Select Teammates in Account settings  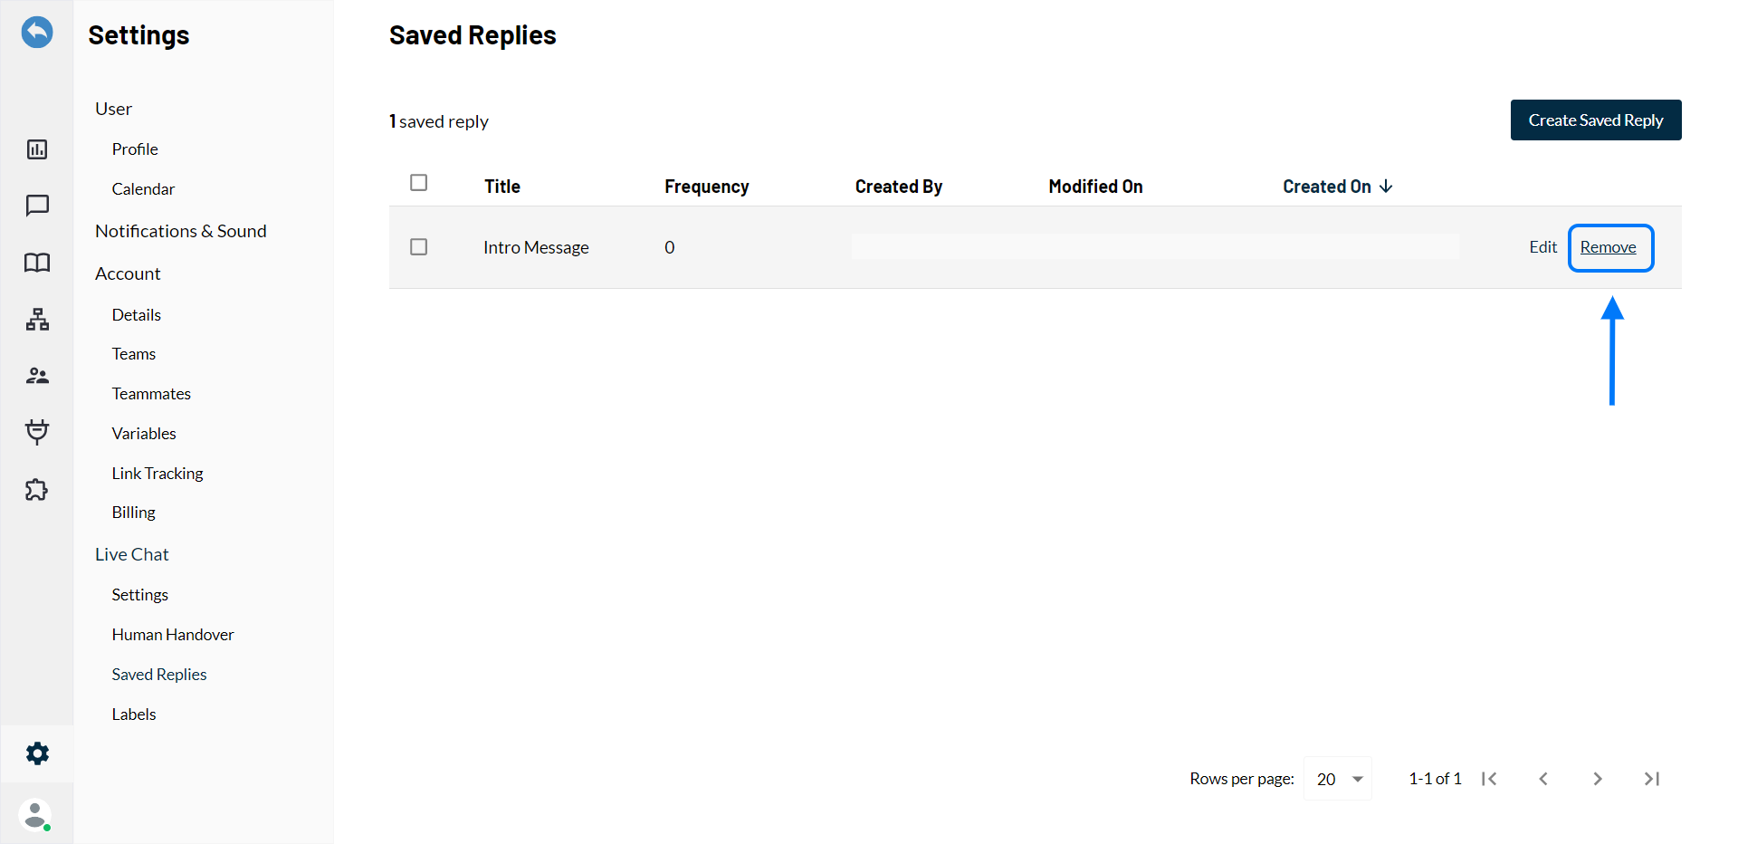click(x=151, y=394)
